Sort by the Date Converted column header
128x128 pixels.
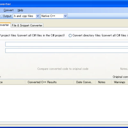click(84, 82)
